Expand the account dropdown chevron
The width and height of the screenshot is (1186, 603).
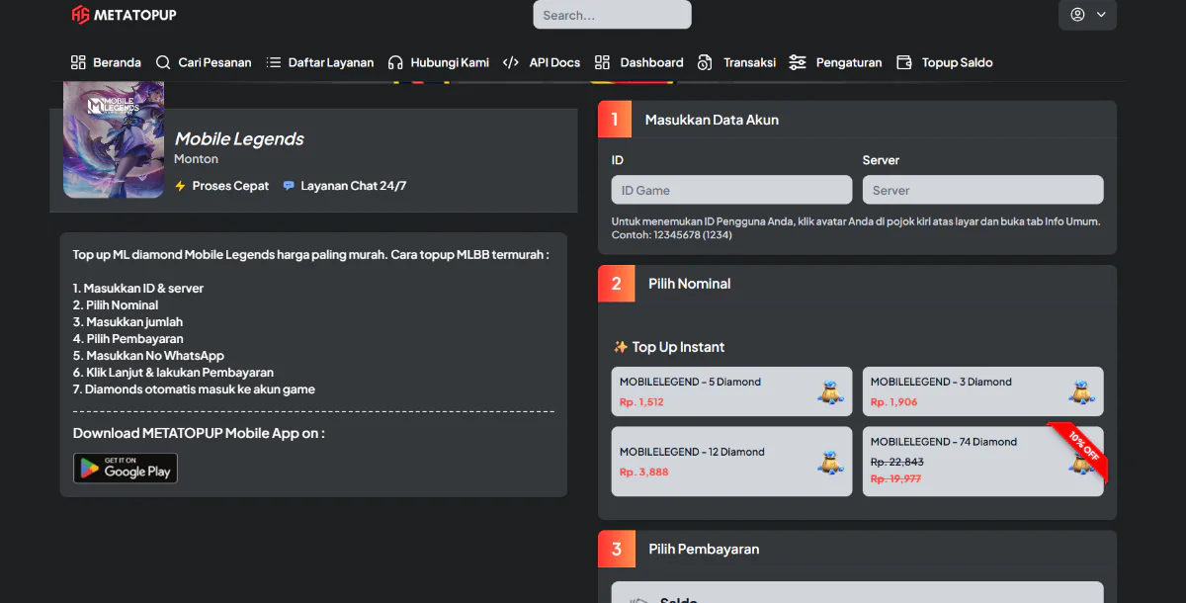click(x=1101, y=15)
